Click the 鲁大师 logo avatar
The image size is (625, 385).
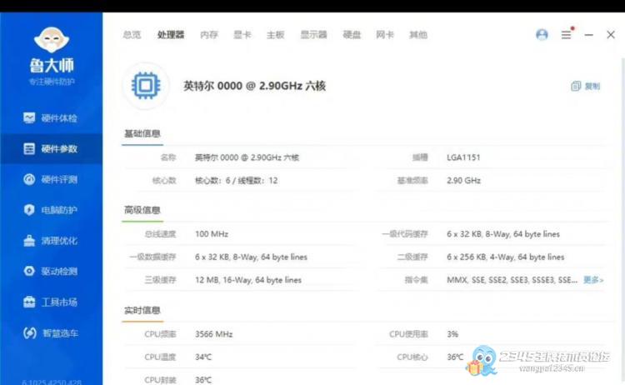pos(52,39)
